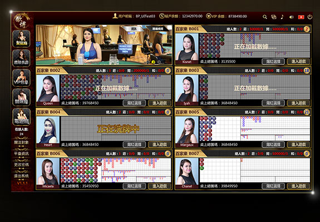Open the fourth lobby icon in sidebar
The height and width of the screenshot is (222, 320).
(21, 97)
